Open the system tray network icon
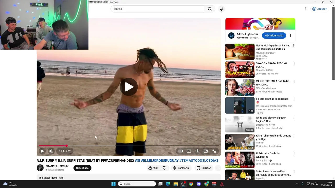 [x=308, y=184]
